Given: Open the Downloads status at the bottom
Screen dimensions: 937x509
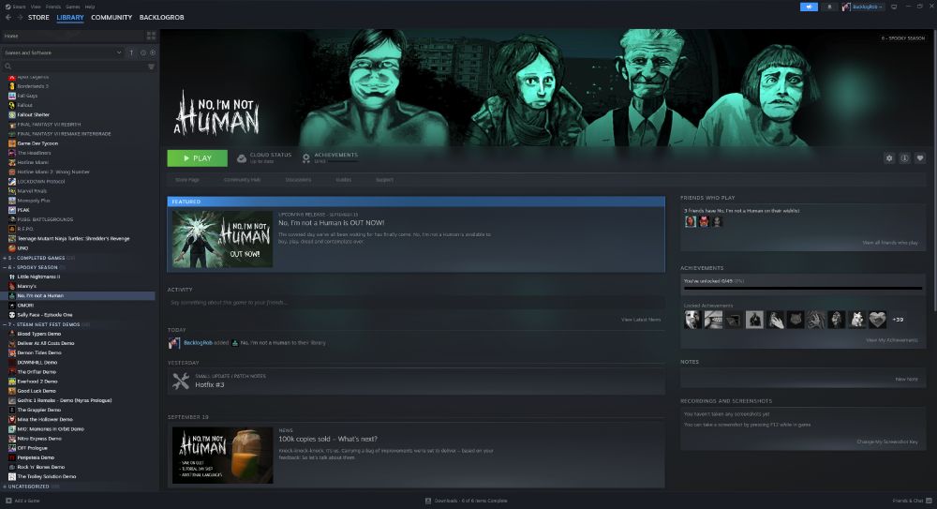Looking at the screenshot, I should pyautogui.click(x=466, y=501).
